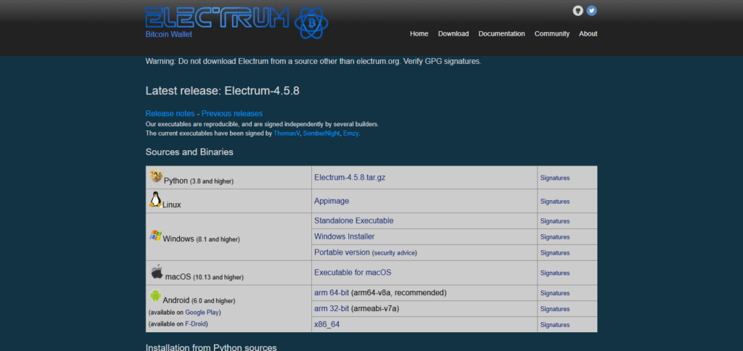Viewport: 743px width, 351px height.
Task: Open Signatures for arm 64-bit
Action: coord(555,293)
